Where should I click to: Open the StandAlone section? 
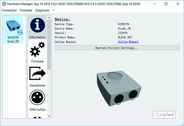pos(37,76)
